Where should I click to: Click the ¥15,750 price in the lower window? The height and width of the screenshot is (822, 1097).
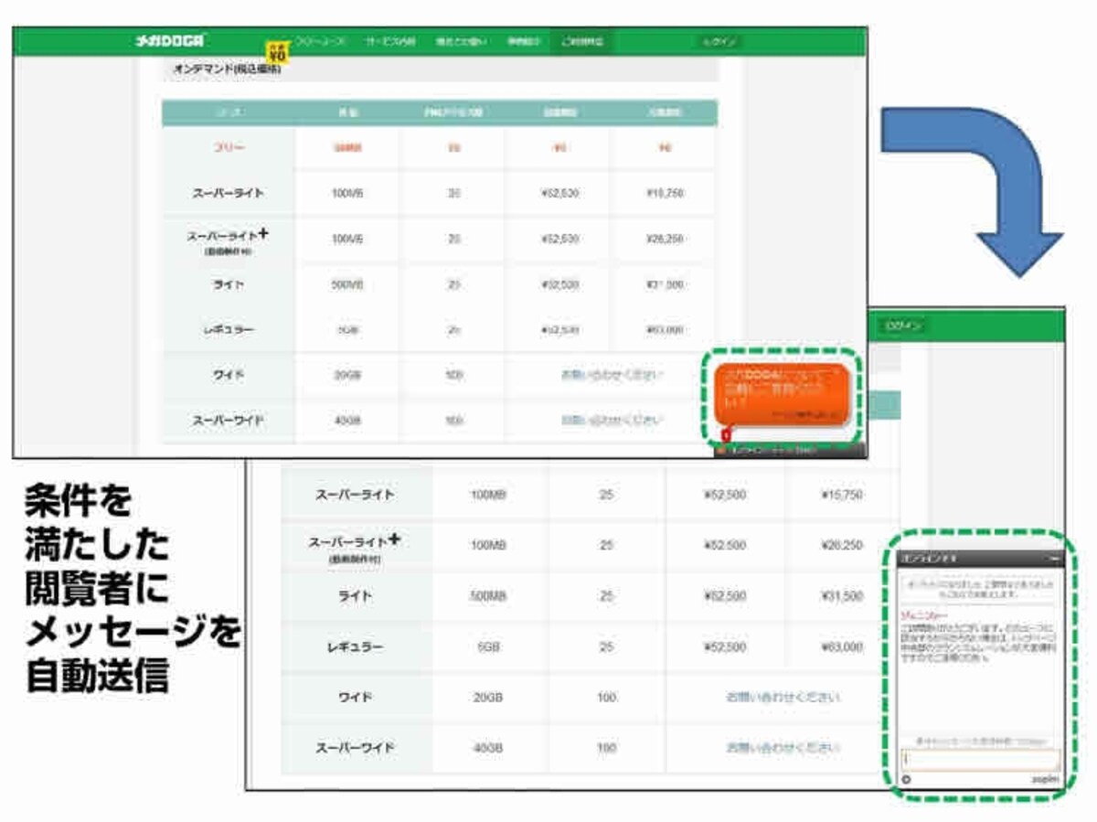coord(841,495)
